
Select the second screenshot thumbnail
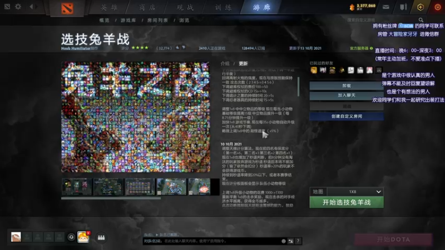pyautogui.click(x=108, y=187)
